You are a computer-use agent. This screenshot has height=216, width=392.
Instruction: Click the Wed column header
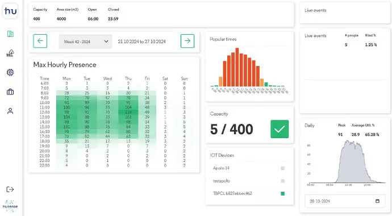coord(107,78)
